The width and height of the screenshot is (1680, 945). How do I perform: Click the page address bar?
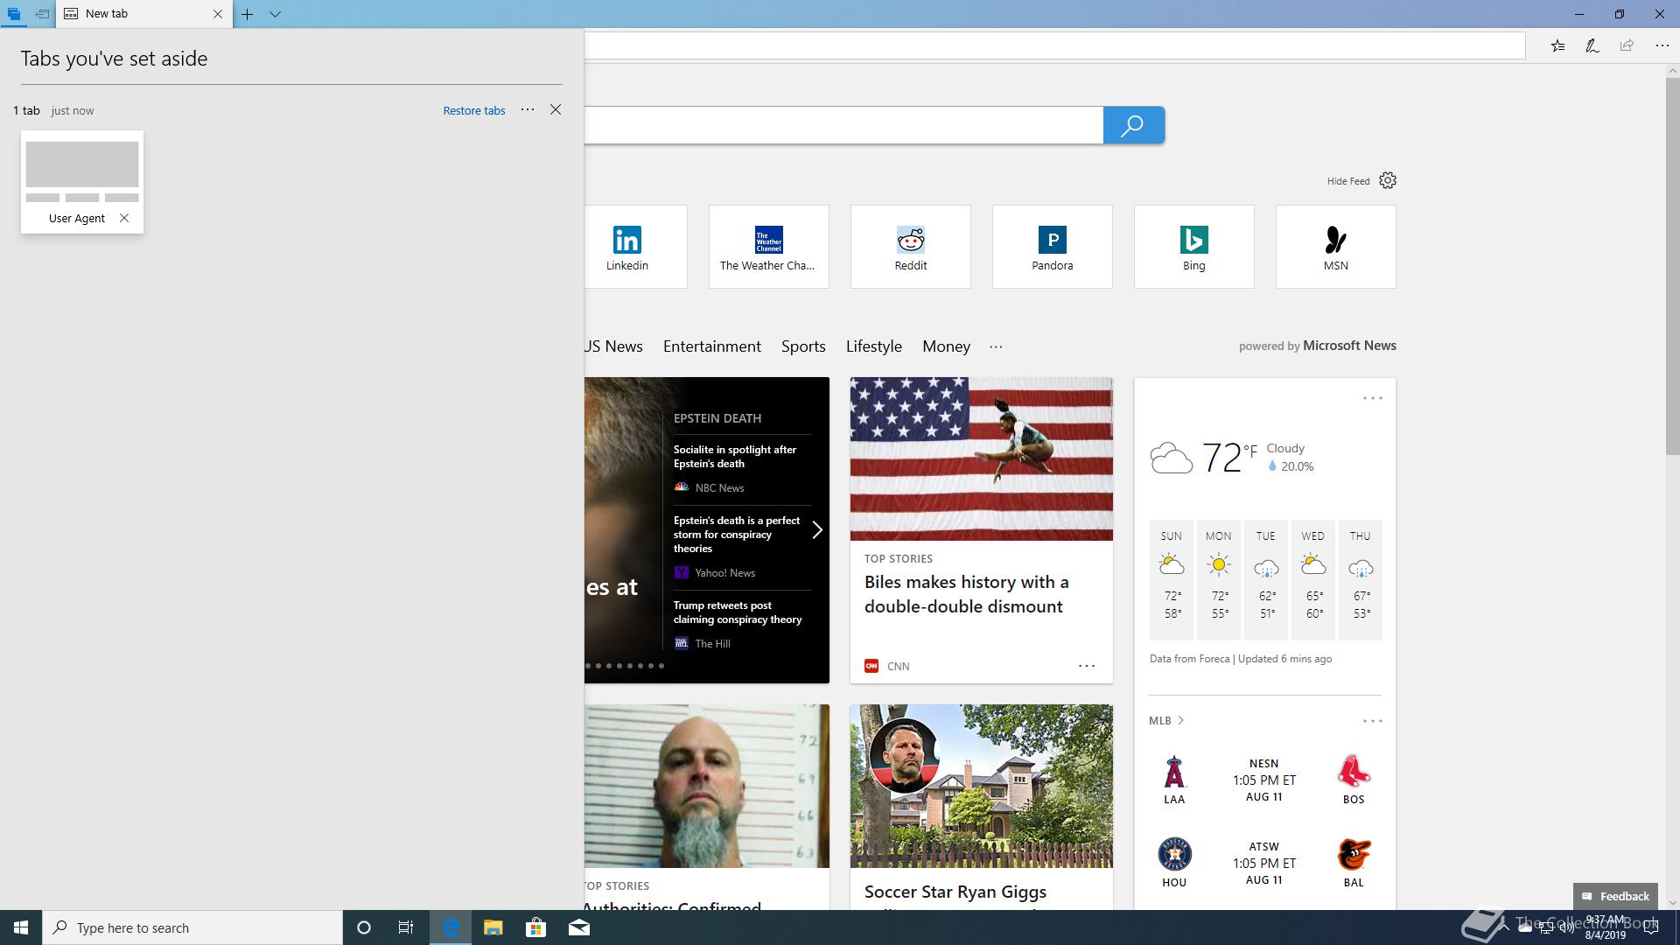point(1054,45)
